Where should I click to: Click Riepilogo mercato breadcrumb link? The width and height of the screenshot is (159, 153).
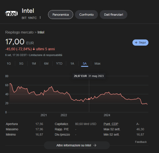click(19, 32)
